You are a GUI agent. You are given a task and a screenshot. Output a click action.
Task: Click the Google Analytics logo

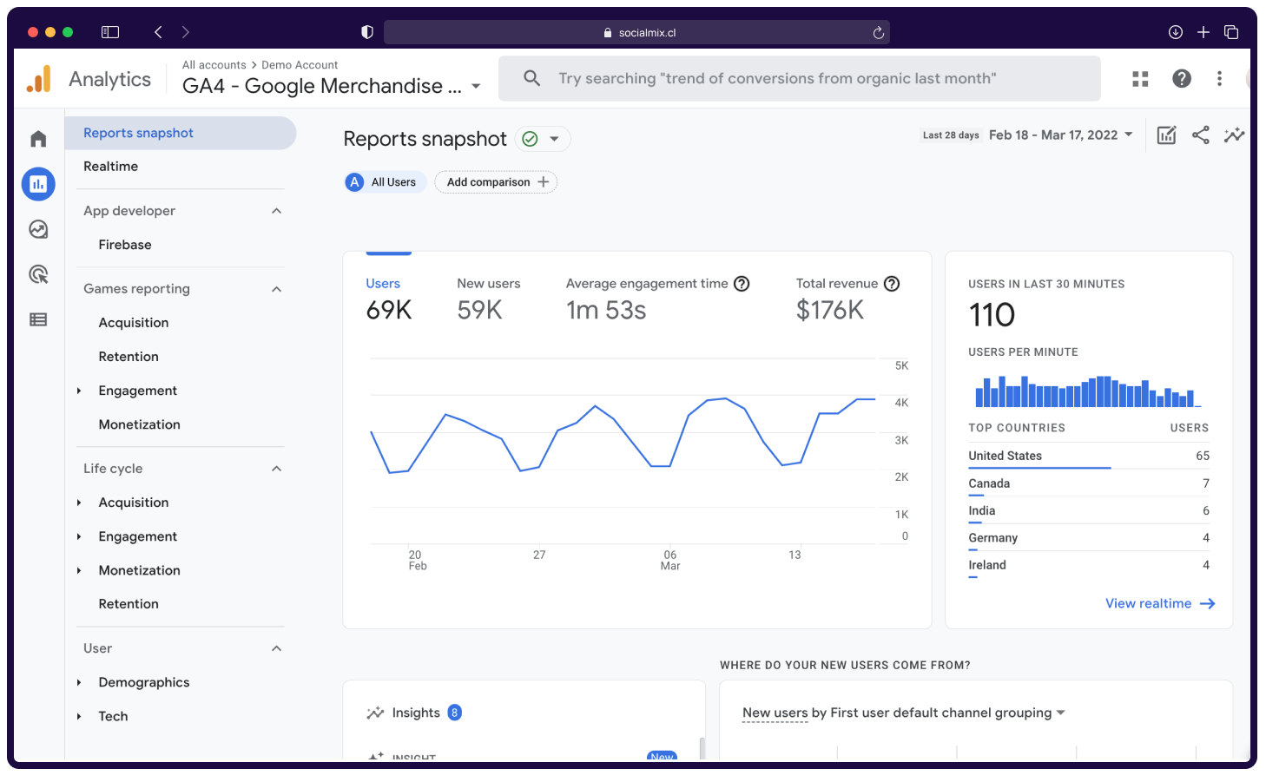point(38,79)
